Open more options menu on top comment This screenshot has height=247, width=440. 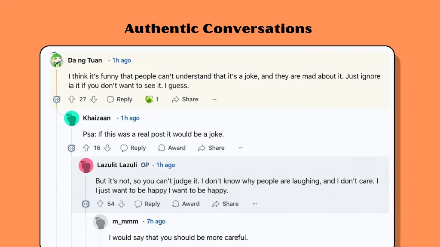(x=214, y=99)
